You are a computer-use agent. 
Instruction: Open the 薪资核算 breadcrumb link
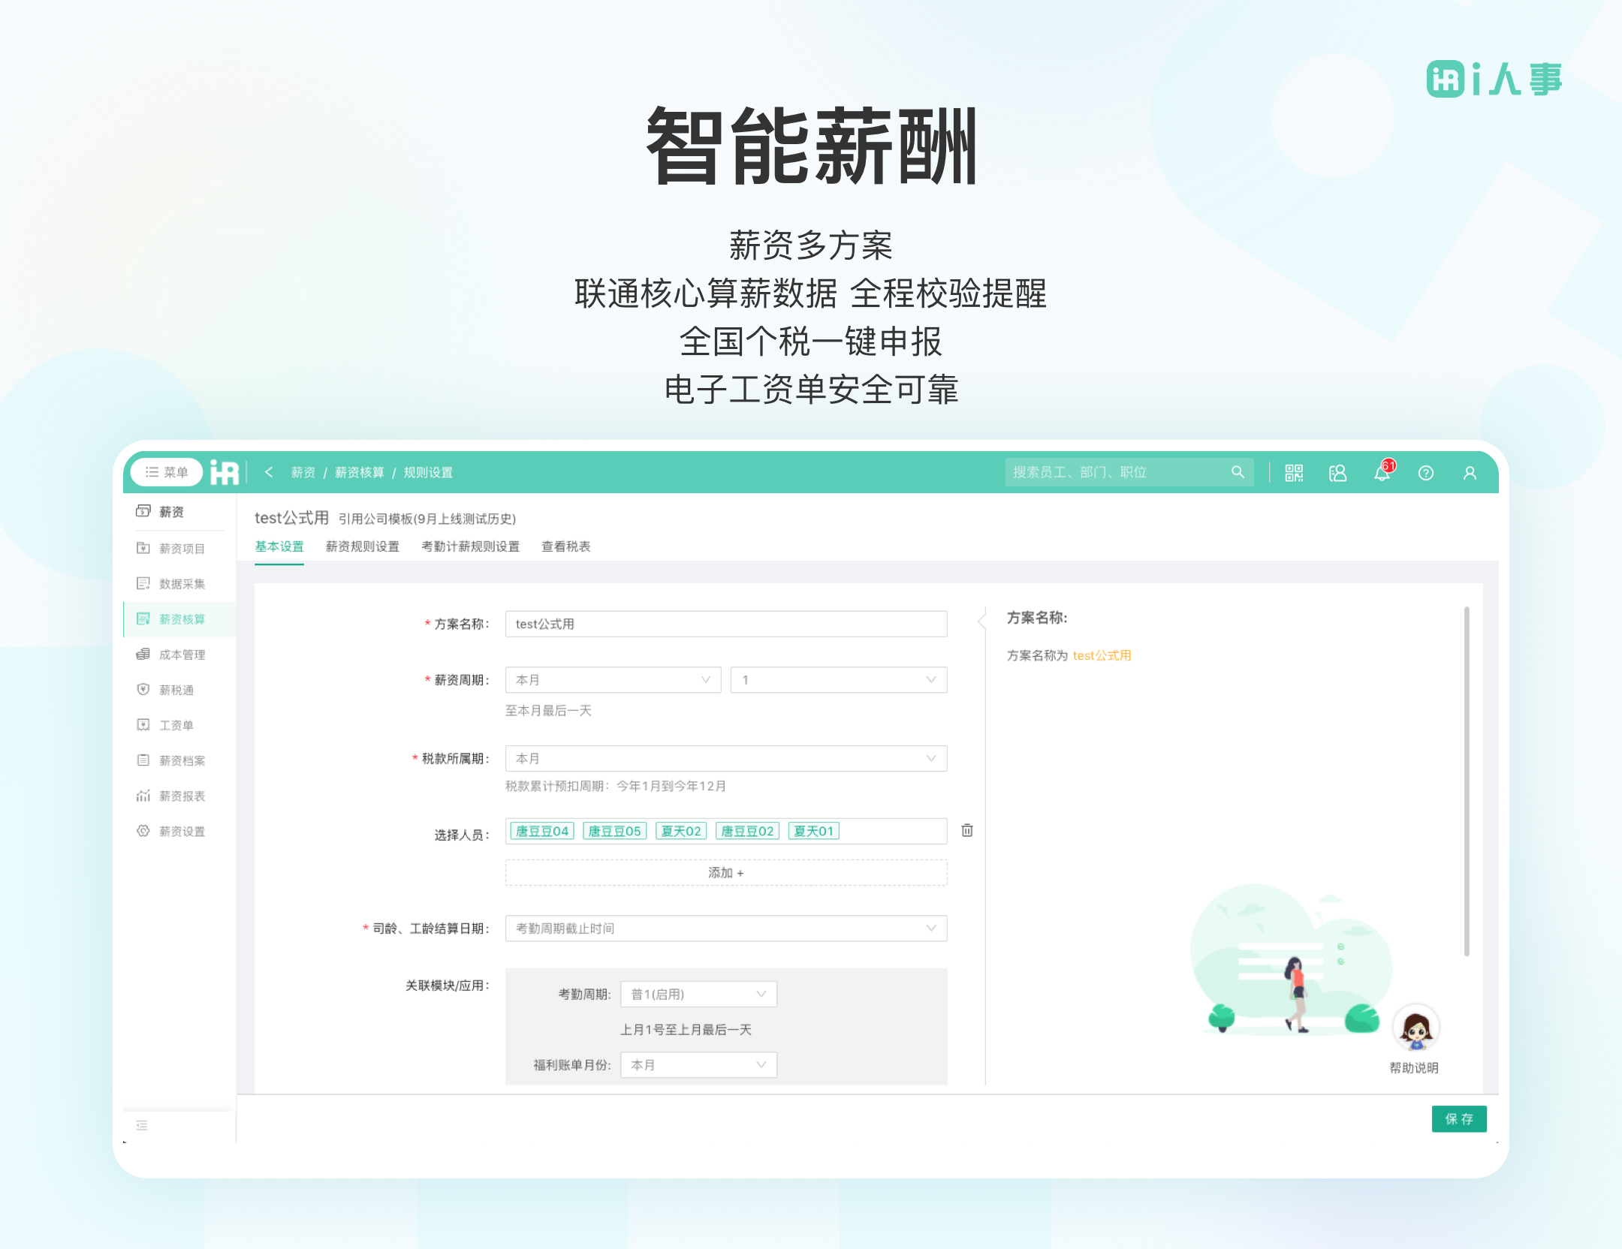point(359,472)
